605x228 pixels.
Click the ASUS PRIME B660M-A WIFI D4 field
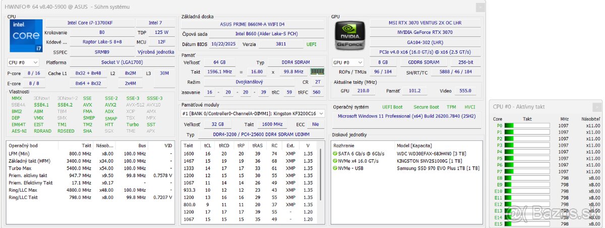[x=253, y=24]
